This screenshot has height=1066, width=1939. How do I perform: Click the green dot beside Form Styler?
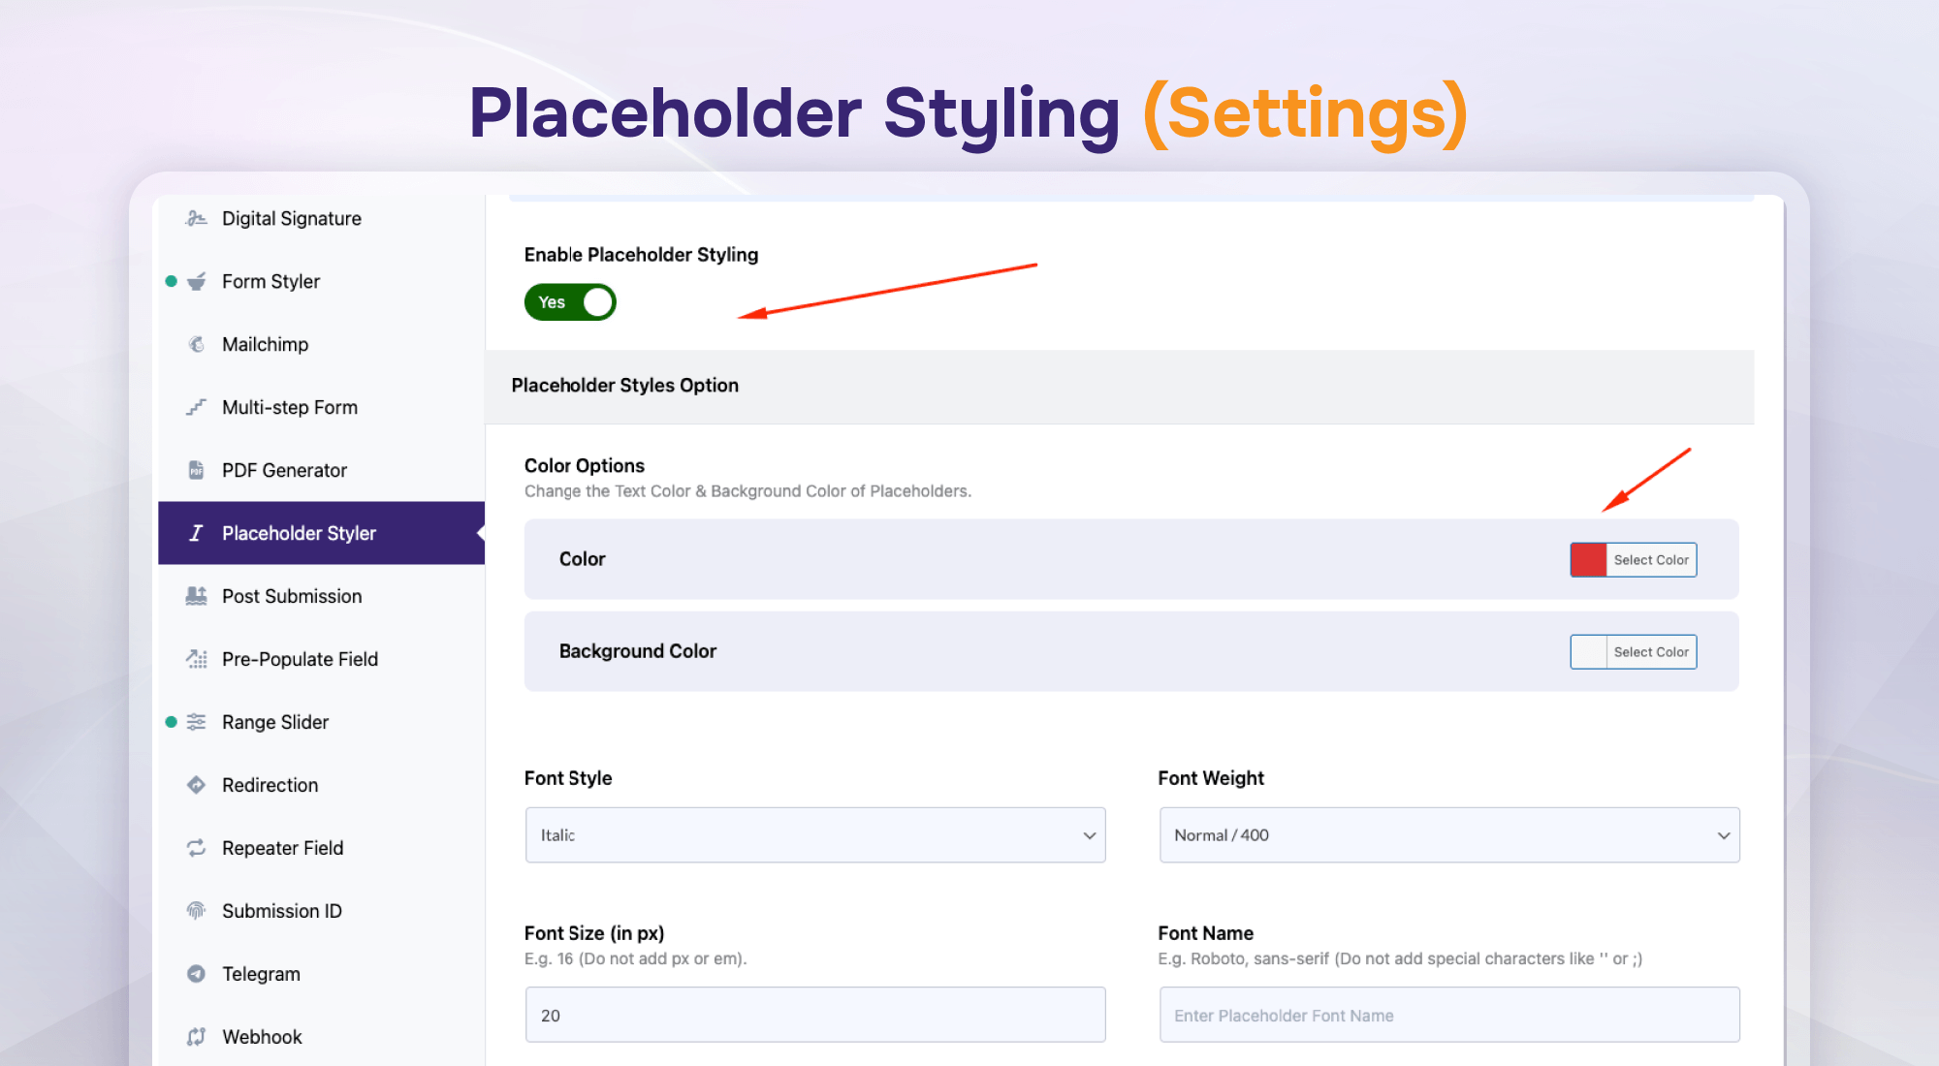[172, 281]
